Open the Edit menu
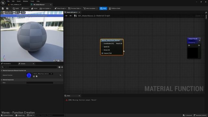 13,1
